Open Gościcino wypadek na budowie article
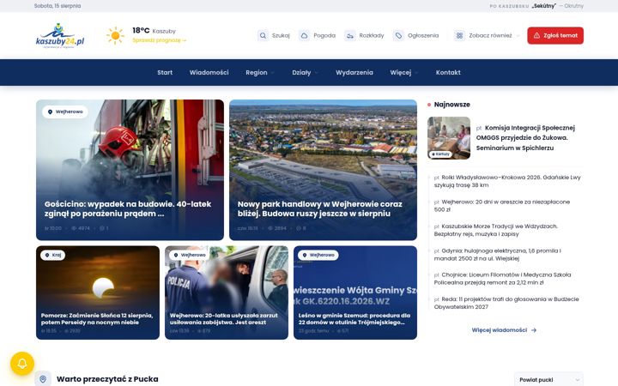The image size is (618, 386). click(130, 170)
